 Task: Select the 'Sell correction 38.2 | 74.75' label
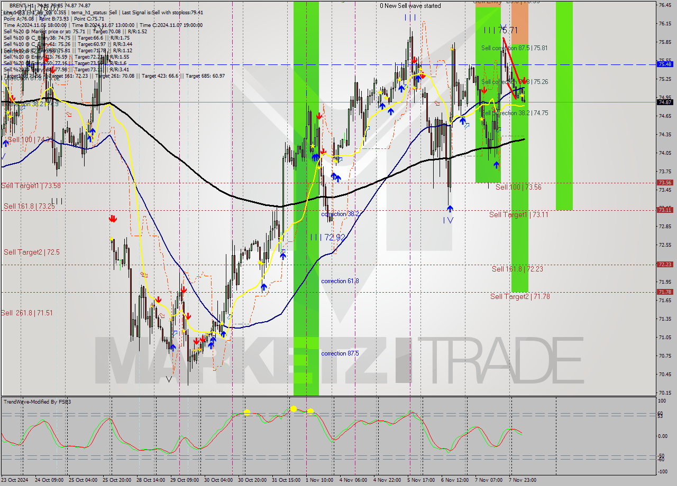click(x=514, y=113)
